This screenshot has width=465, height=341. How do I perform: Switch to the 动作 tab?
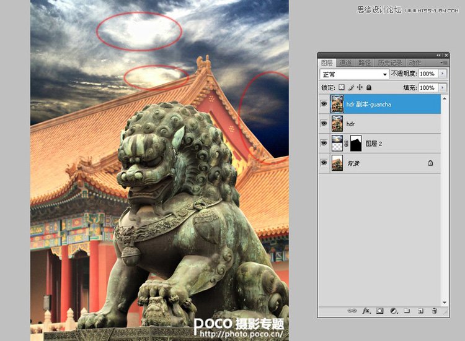coord(415,63)
